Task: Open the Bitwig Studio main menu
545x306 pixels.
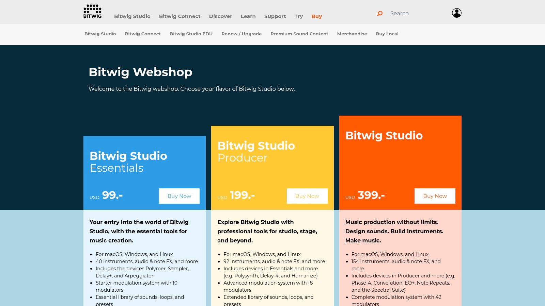Action: click(132, 16)
